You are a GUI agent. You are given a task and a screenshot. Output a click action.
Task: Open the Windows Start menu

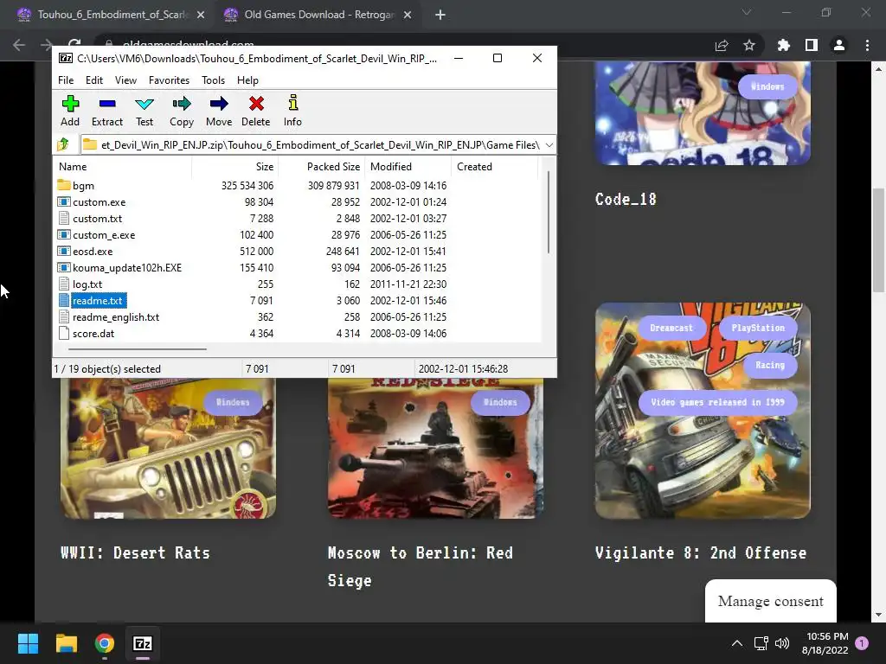[x=28, y=643]
